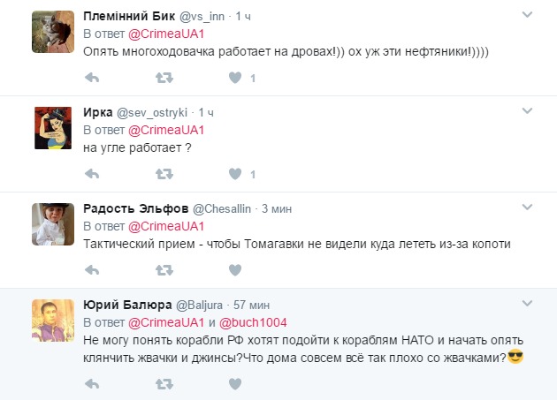Like Юрий Балюра's tweet
This screenshot has height=400, width=557.
click(x=235, y=383)
